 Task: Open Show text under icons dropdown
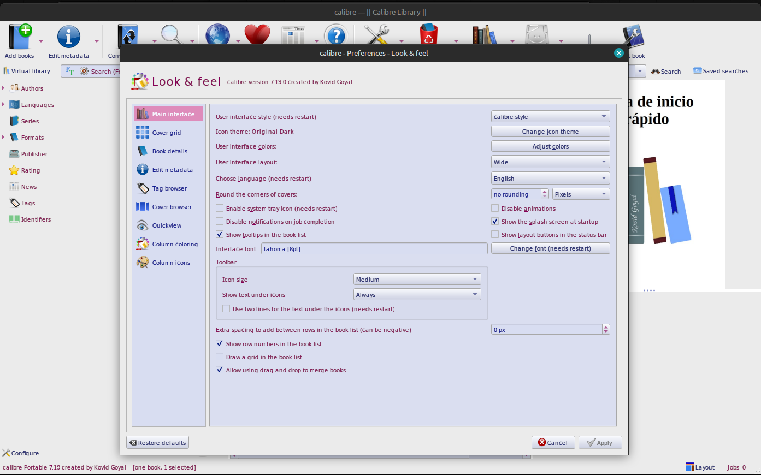click(417, 295)
